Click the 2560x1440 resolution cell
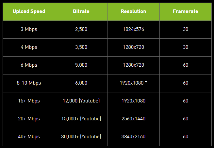The width and height of the screenshot is (214, 148). click(x=133, y=119)
